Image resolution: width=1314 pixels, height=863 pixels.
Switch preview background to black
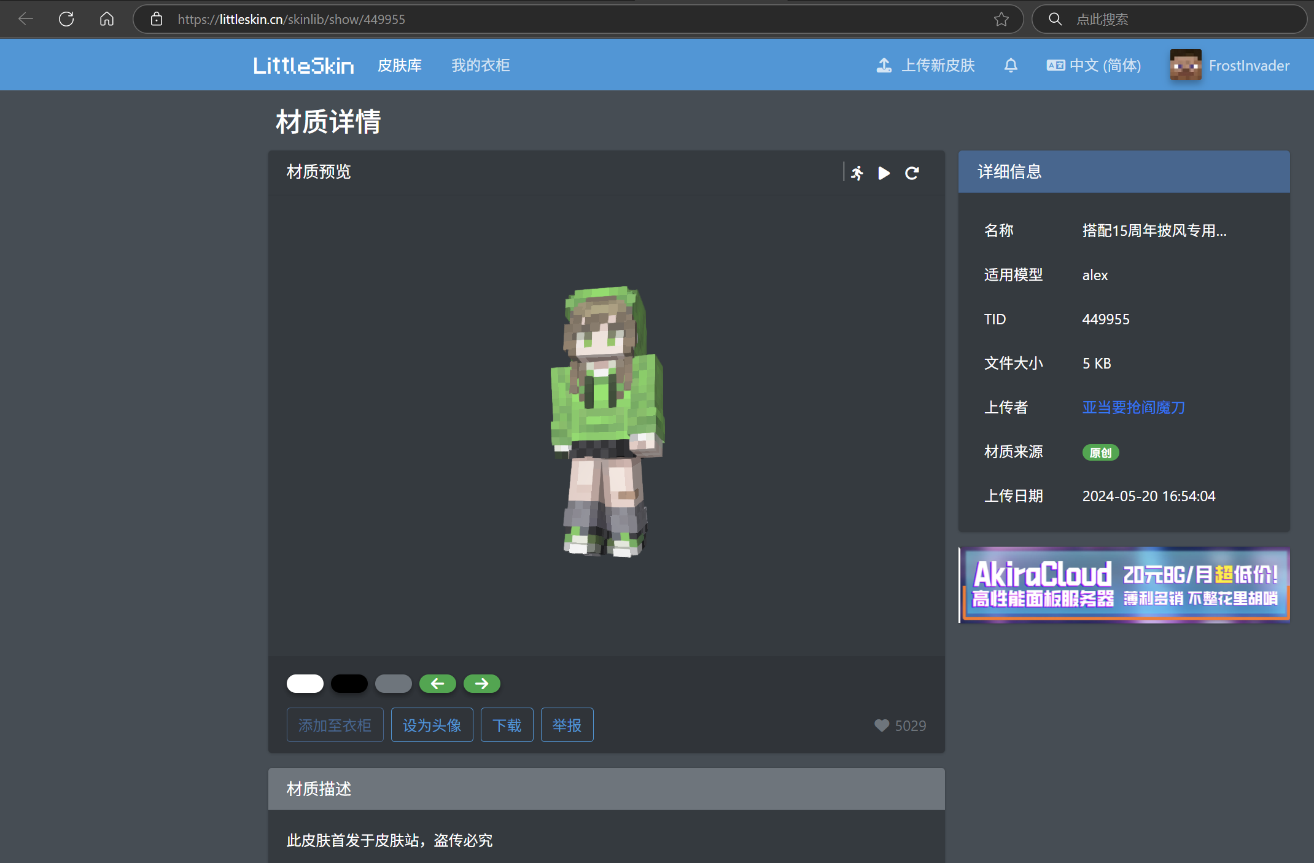(x=349, y=684)
